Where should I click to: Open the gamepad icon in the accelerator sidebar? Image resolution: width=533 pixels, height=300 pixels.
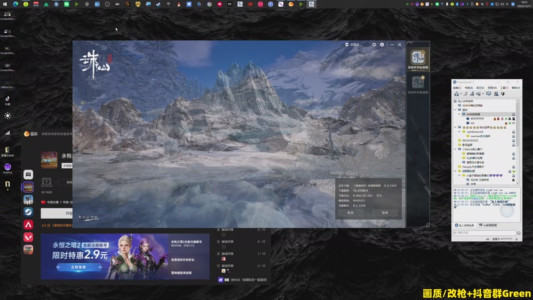pos(28,175)
